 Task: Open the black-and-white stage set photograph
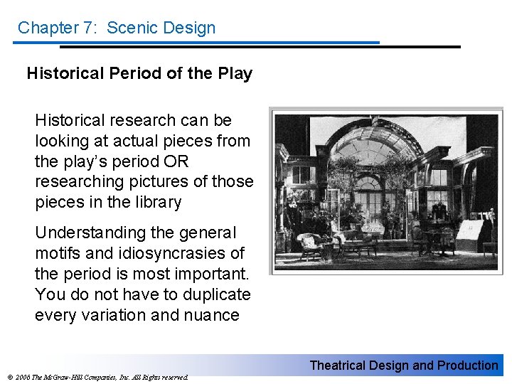(x=386, y=192)
